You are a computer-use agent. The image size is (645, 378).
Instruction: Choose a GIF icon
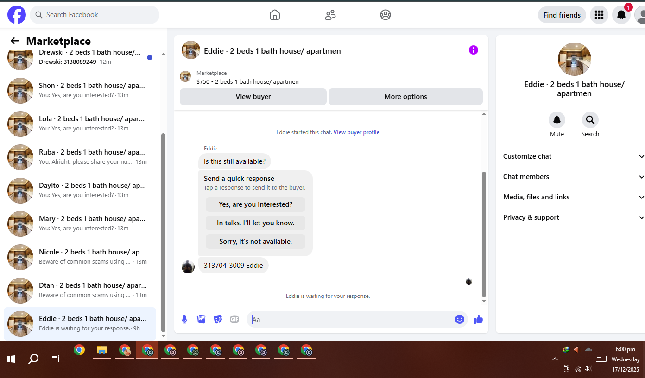coord(234,319)
